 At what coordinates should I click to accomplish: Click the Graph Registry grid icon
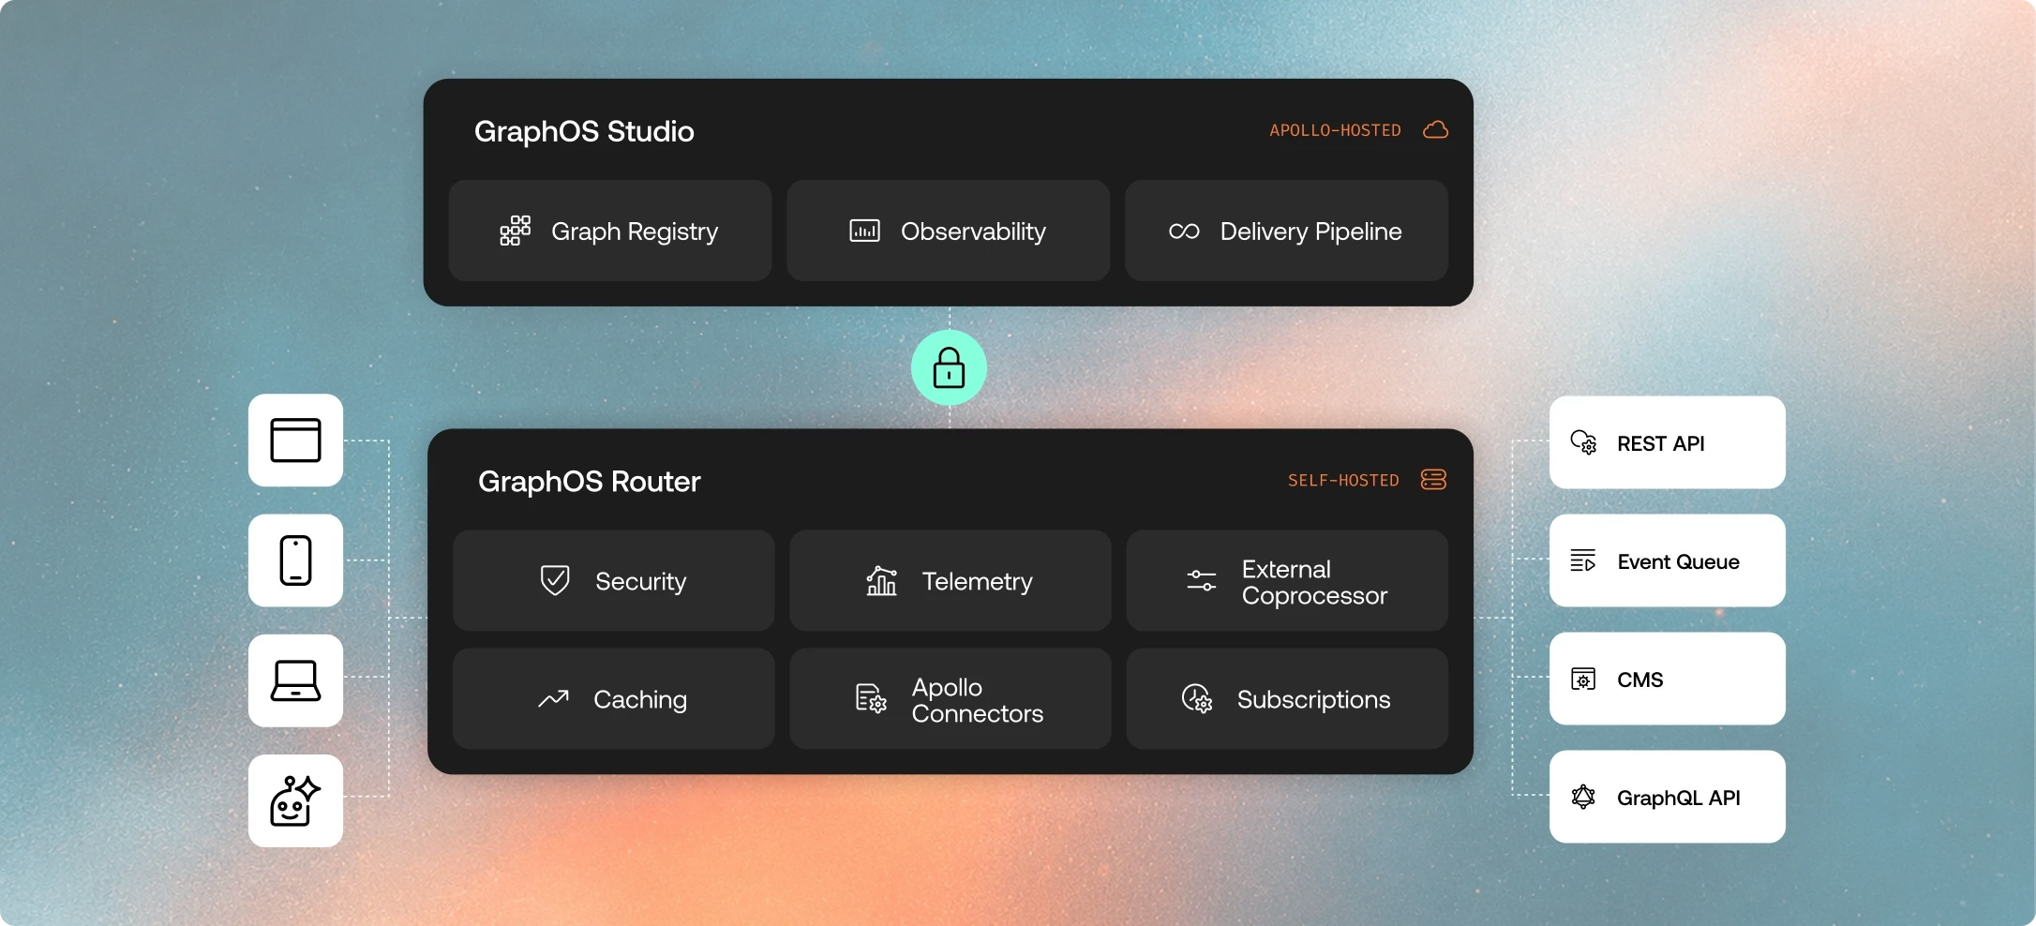[x=515, y=231]
